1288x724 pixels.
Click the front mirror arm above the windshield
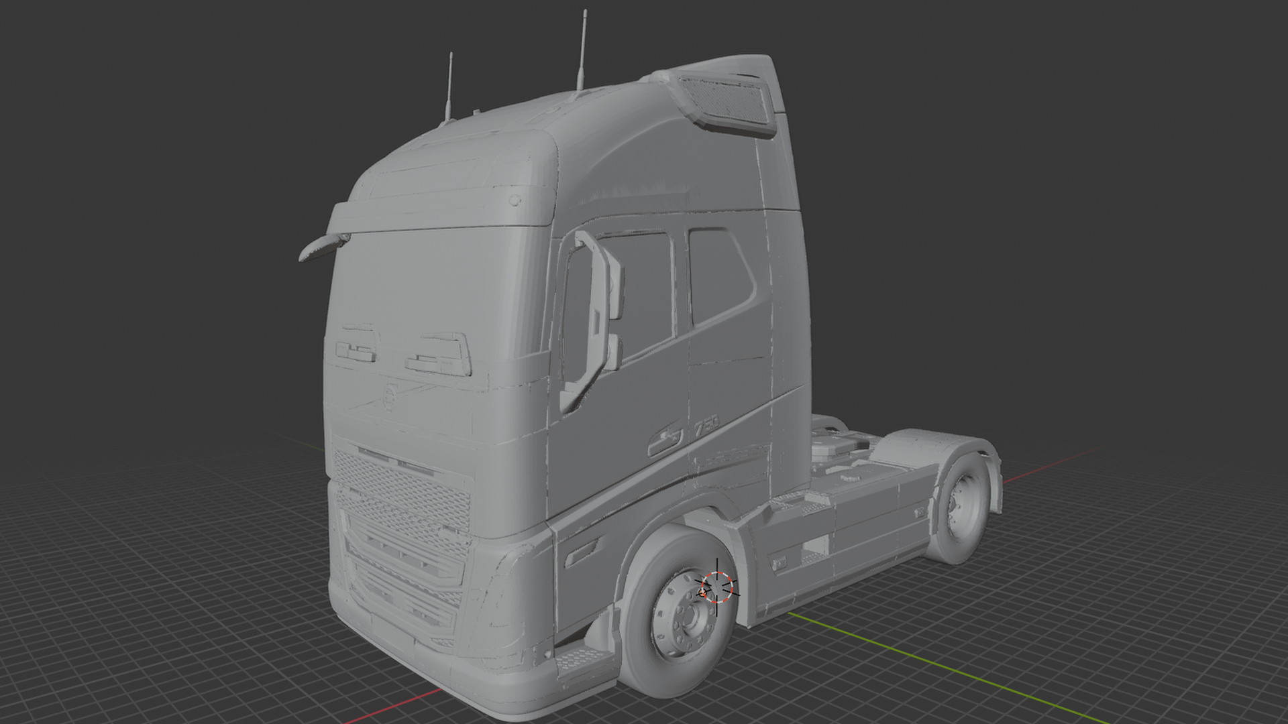(323, 246)
